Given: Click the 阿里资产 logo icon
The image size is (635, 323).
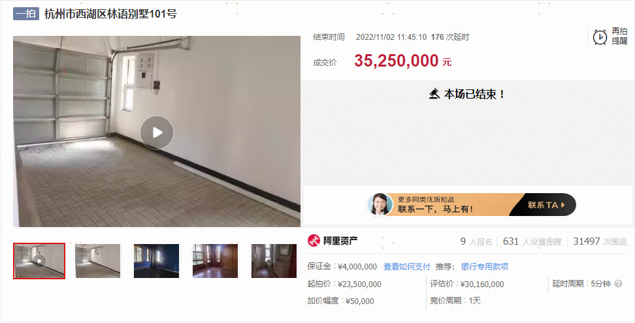Looking at the screenshot, I should coord(314,241).
